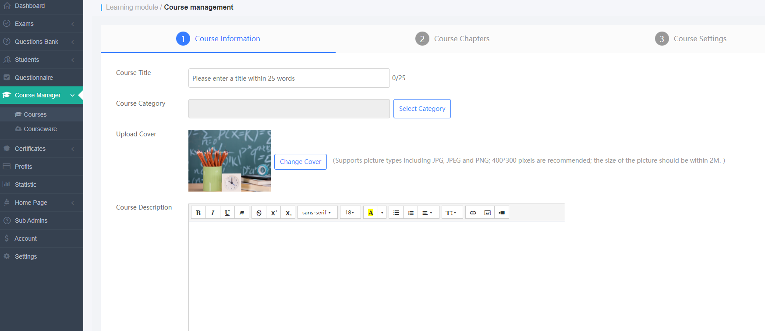Click the Exams checkmark icon
The image size is (765, 331).
tap(7, 24)
